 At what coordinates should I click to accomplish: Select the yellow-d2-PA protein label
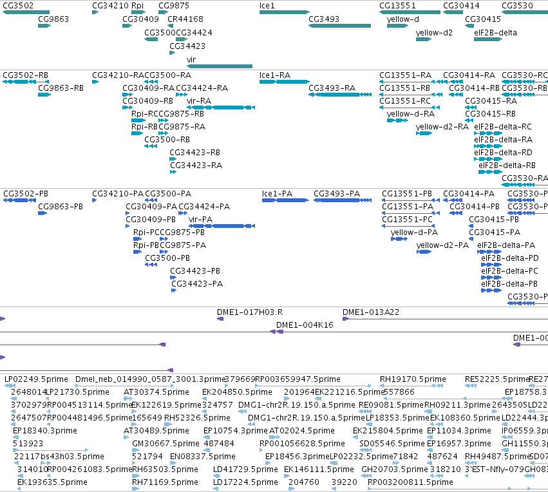442,245
